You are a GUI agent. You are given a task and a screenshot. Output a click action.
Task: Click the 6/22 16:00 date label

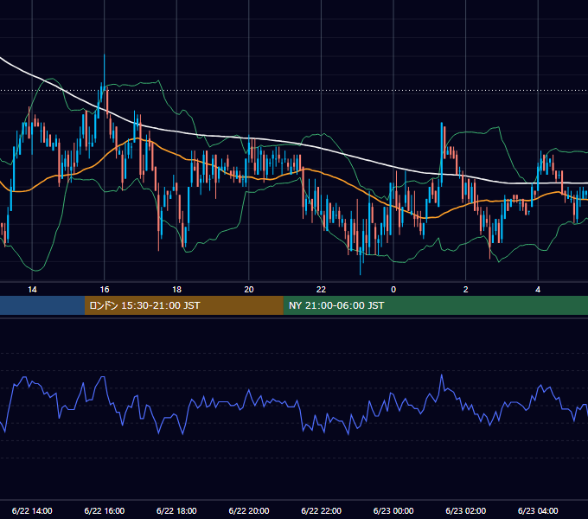(x=105, y=510)
